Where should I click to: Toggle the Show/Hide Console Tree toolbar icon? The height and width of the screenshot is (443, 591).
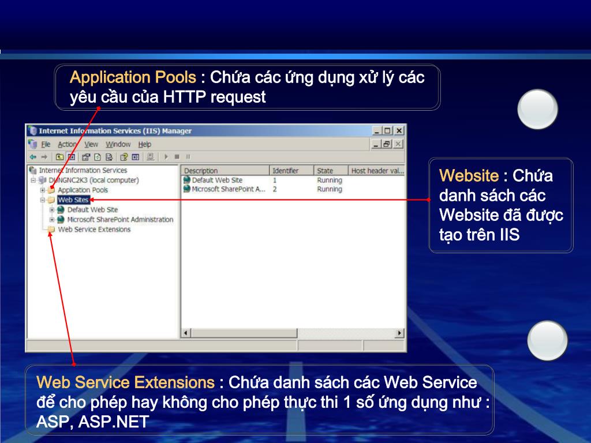[71, 157]
